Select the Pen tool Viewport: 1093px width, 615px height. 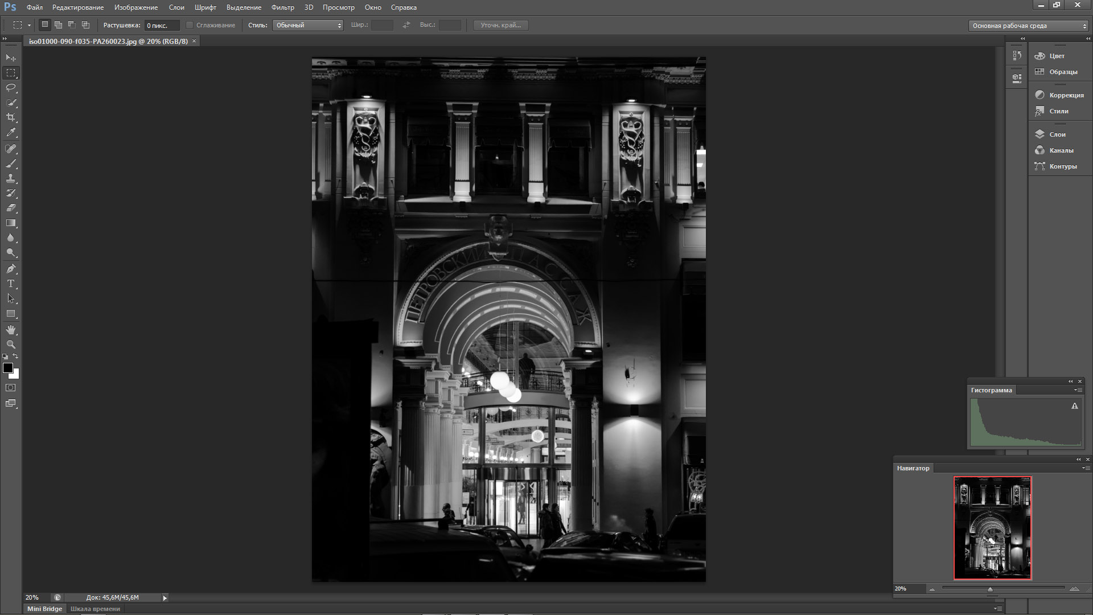point(11,269)
